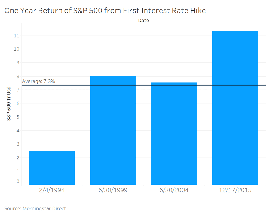269x215 pixels.
Task: Click the y-axis tick labeled 5
Action: [18, 117]
